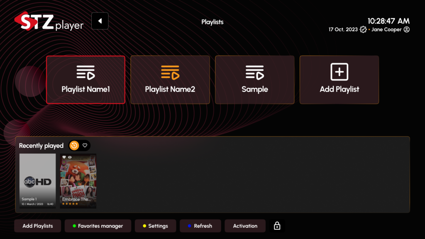This screenshot has height=239, width=425.
Task: Click the Add Playlists bottom button
Action: [x=38, y=226]
